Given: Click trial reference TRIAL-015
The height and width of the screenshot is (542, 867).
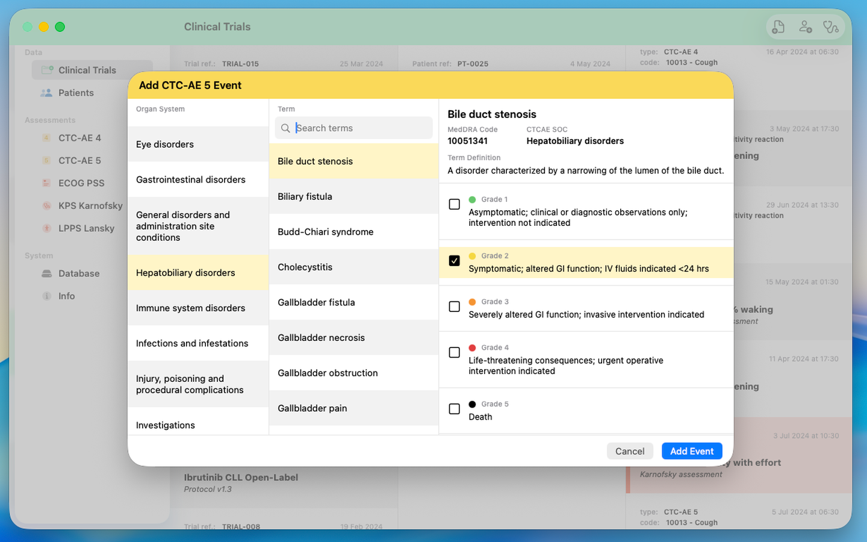Looking at the screenshot, I should (240, 64).
